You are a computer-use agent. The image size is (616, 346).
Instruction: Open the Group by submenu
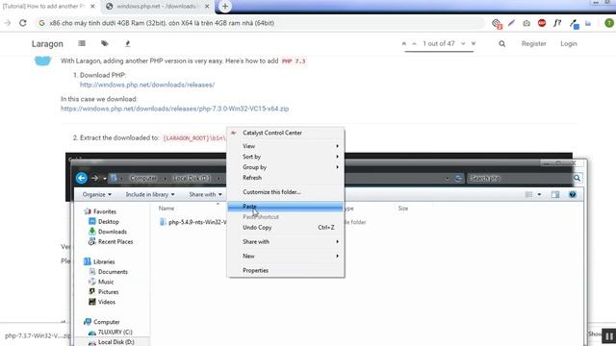point(286,167)
